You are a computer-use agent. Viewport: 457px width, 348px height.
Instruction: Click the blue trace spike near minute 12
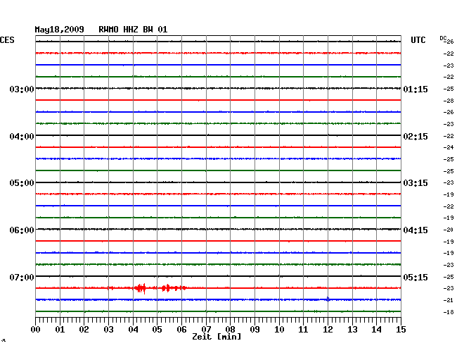coord(328,299)
